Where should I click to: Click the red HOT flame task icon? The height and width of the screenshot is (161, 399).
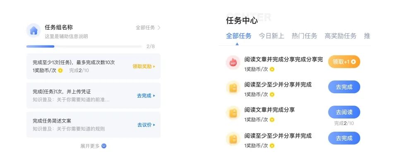pos(233,62)
